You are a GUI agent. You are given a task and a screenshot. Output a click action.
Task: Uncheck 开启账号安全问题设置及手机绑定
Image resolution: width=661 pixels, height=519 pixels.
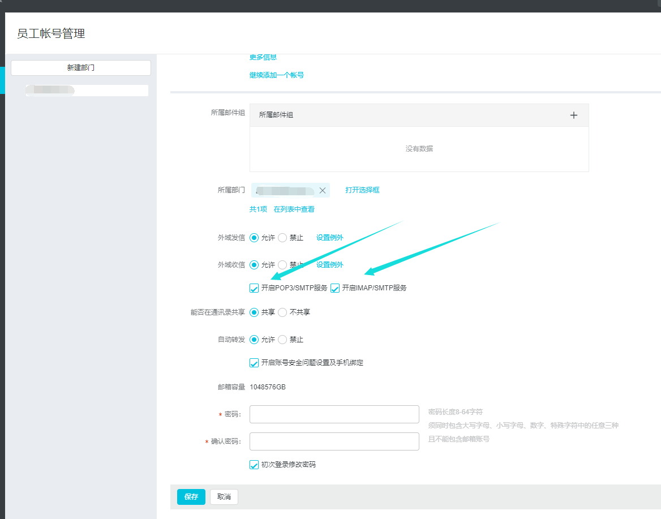click(254, 363)
